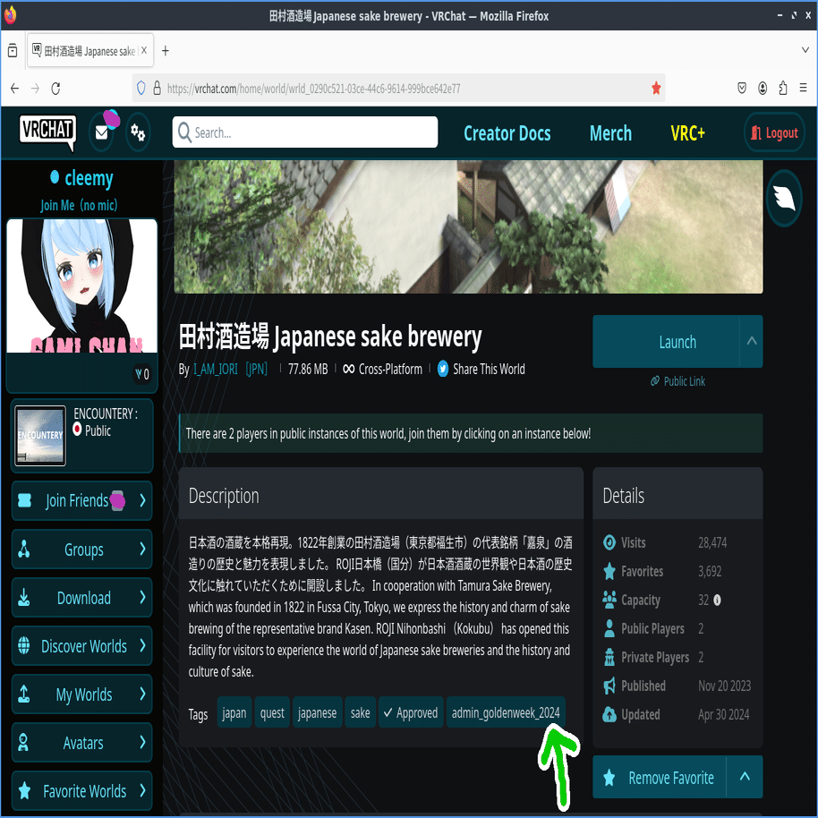The image size is (818, 818).
Task: Expand Favorite Worlds in sidebar
Action: coord(142,791)
